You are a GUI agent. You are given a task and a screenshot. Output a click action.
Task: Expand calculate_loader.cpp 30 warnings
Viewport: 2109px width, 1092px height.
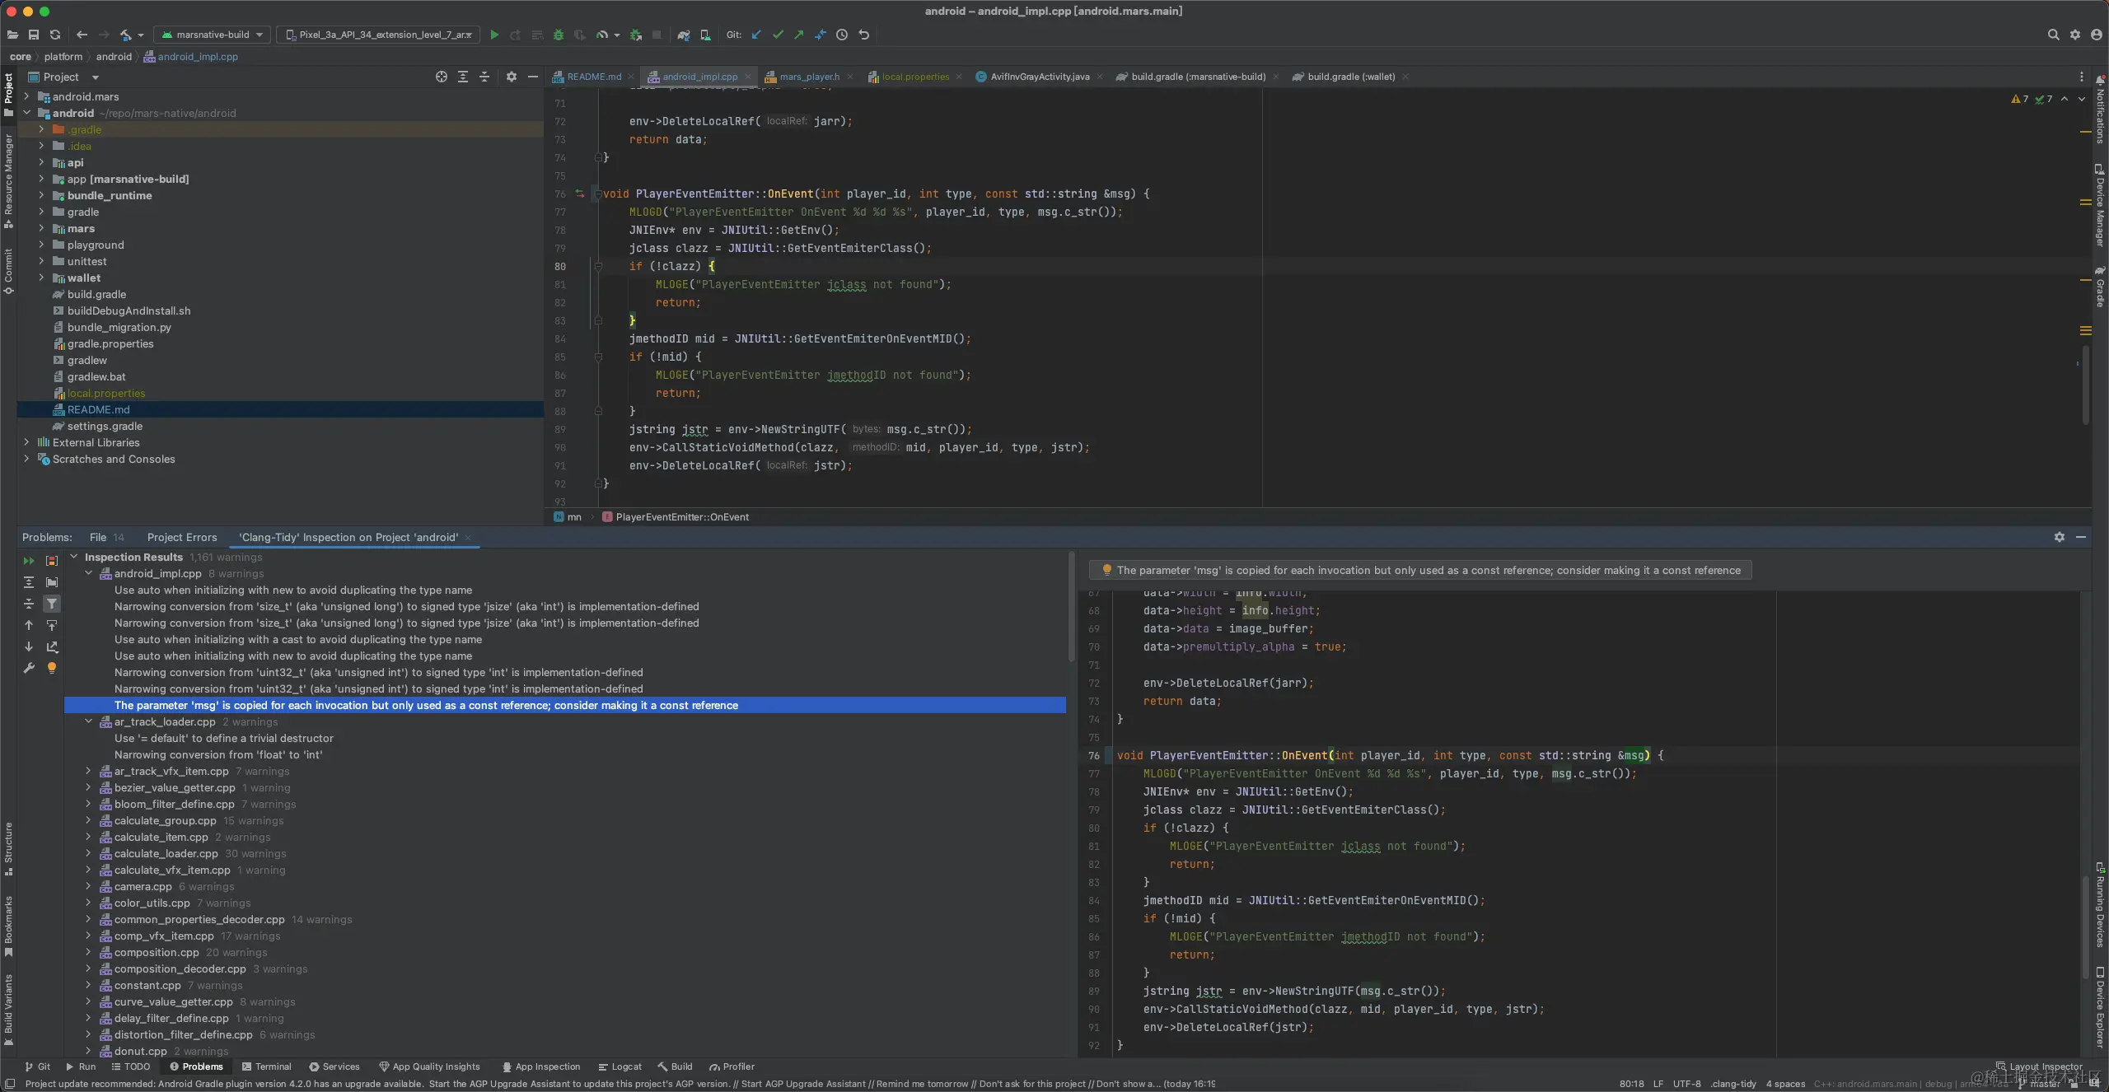[x=89, y=853]
